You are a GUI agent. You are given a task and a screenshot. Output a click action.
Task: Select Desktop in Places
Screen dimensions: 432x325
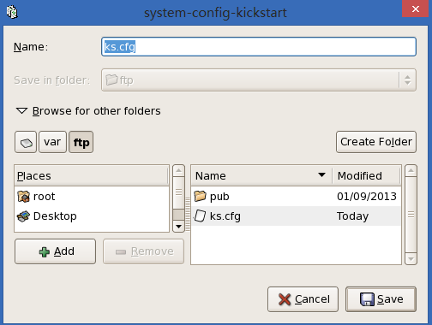(x=55, y=216)
